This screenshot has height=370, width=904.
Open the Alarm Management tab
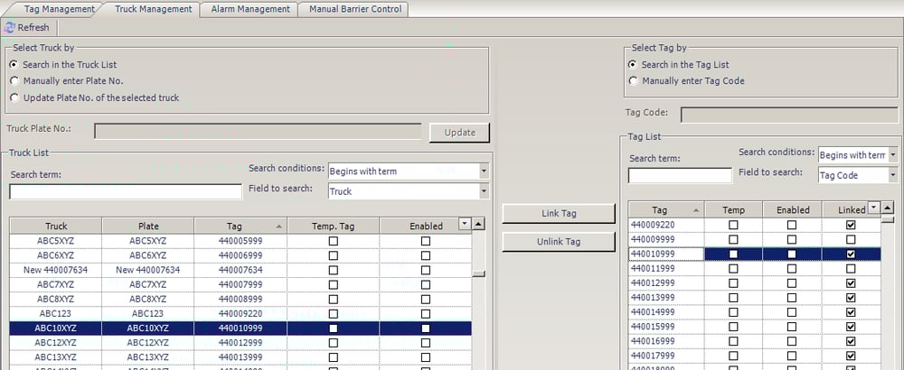click(250, 9)
